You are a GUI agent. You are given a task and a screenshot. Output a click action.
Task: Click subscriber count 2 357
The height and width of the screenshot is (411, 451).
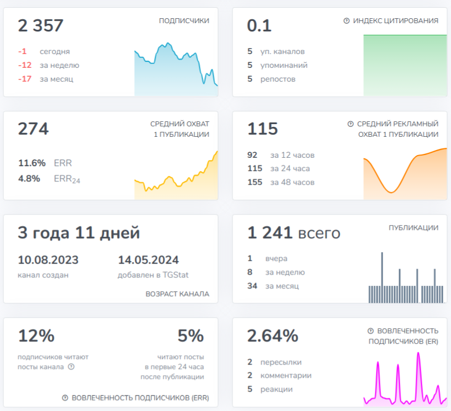click(40, 25)
